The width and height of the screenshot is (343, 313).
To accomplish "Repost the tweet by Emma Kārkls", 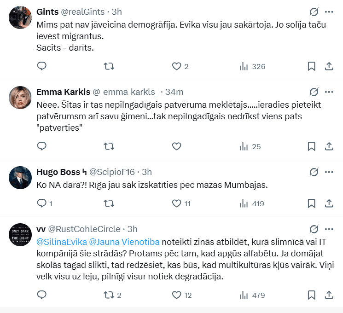I will pos(109,146).
